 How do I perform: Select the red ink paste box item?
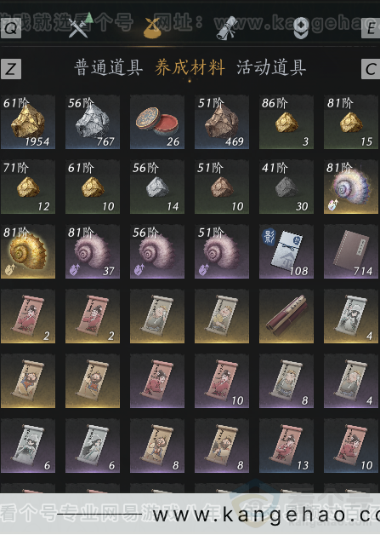point(157,122)
